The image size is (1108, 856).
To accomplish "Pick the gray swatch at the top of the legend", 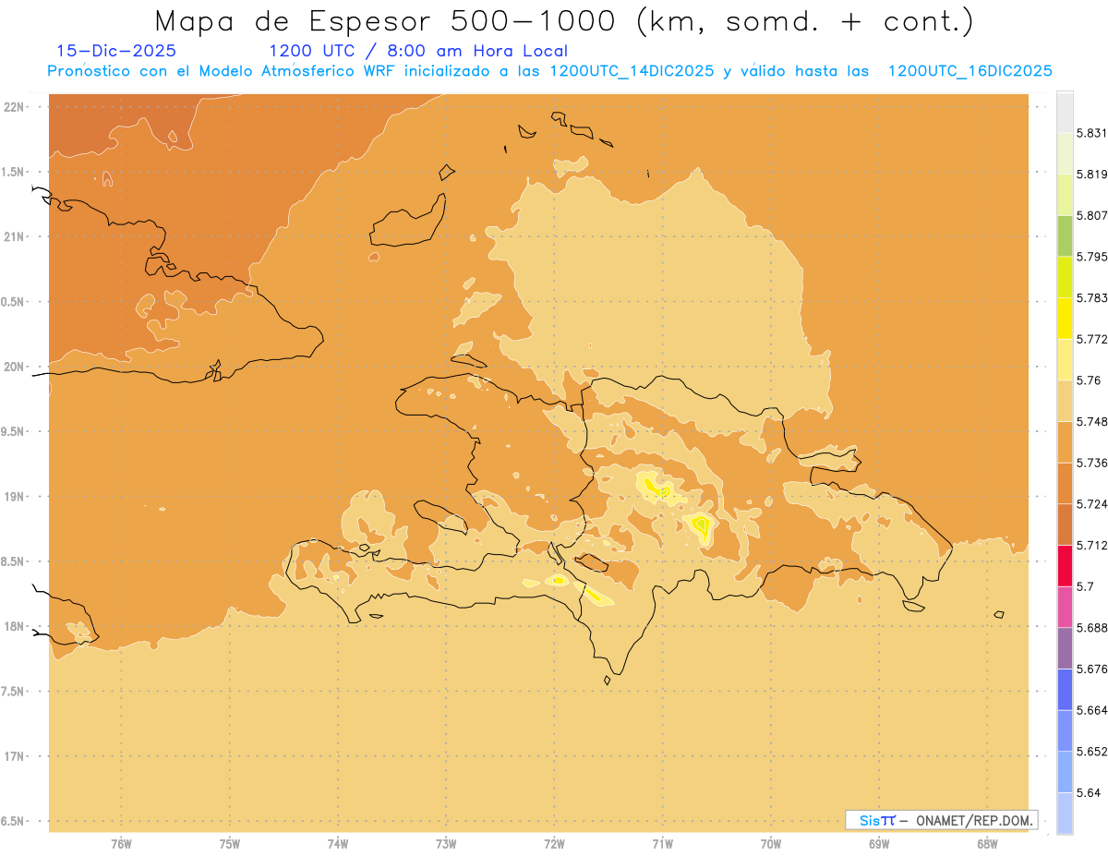I will [x=1065, y=112].
